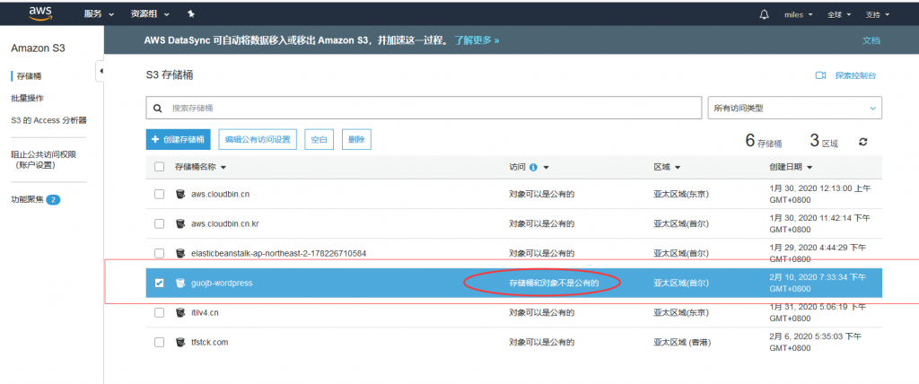Open the 文档 documentation link
919x384 pixels.
(x=871, y=40)
